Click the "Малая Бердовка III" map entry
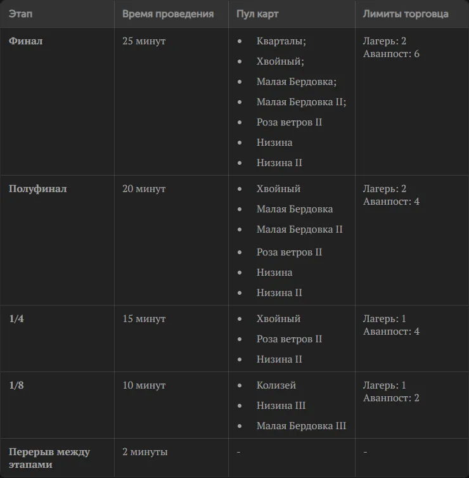This screenshot has height=478, width=469. [x=302, y=425]
